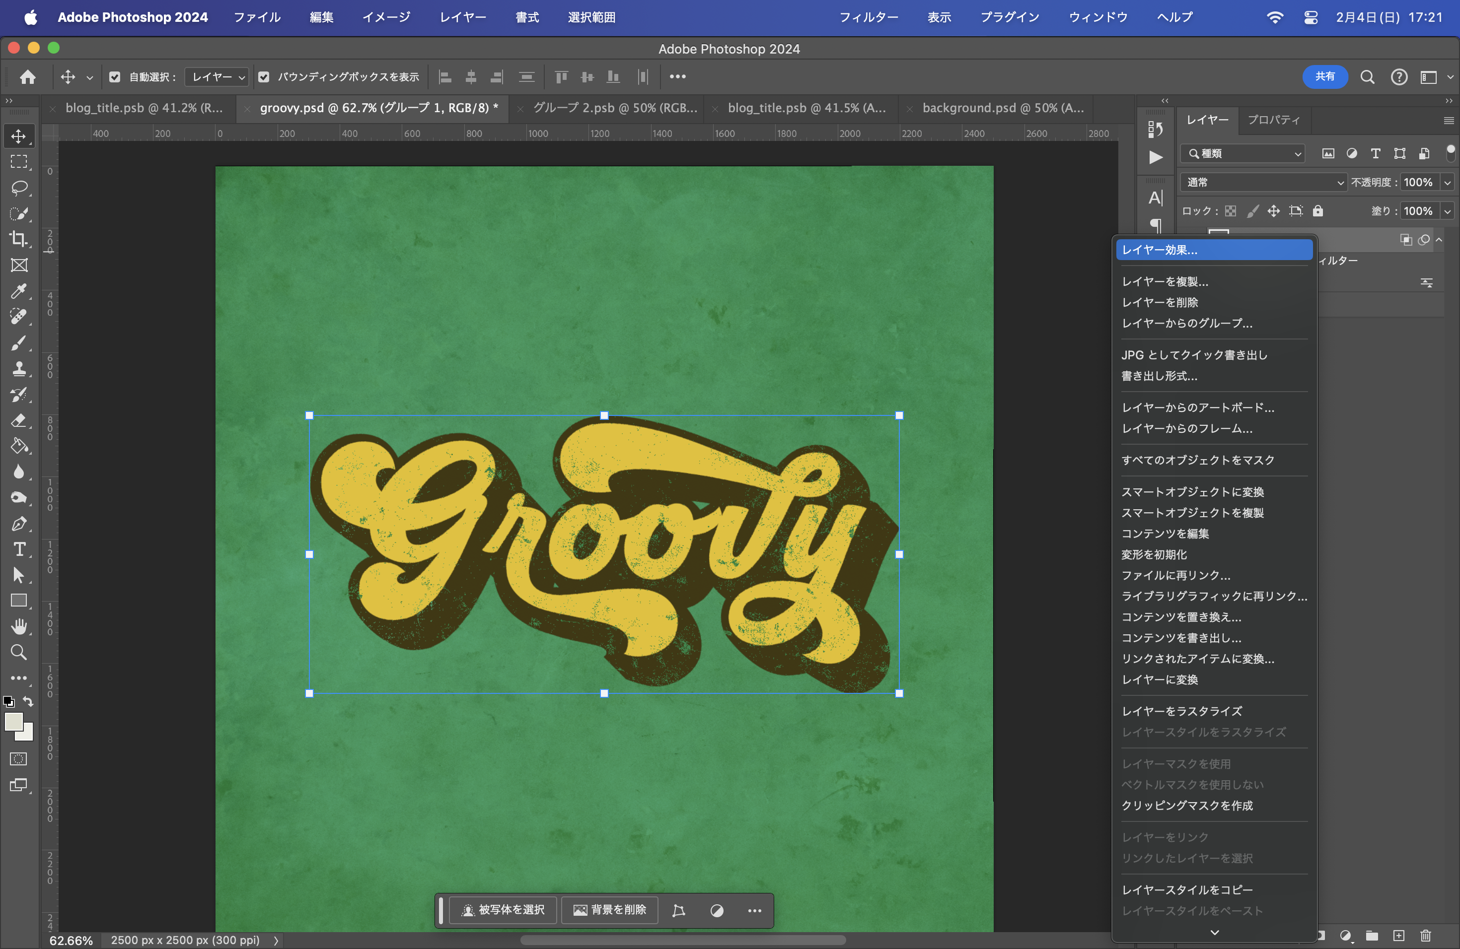Click the blue 共有 share button
Image resolution: width=1460 pixels, height=949 pixels.
point(1324,76)
